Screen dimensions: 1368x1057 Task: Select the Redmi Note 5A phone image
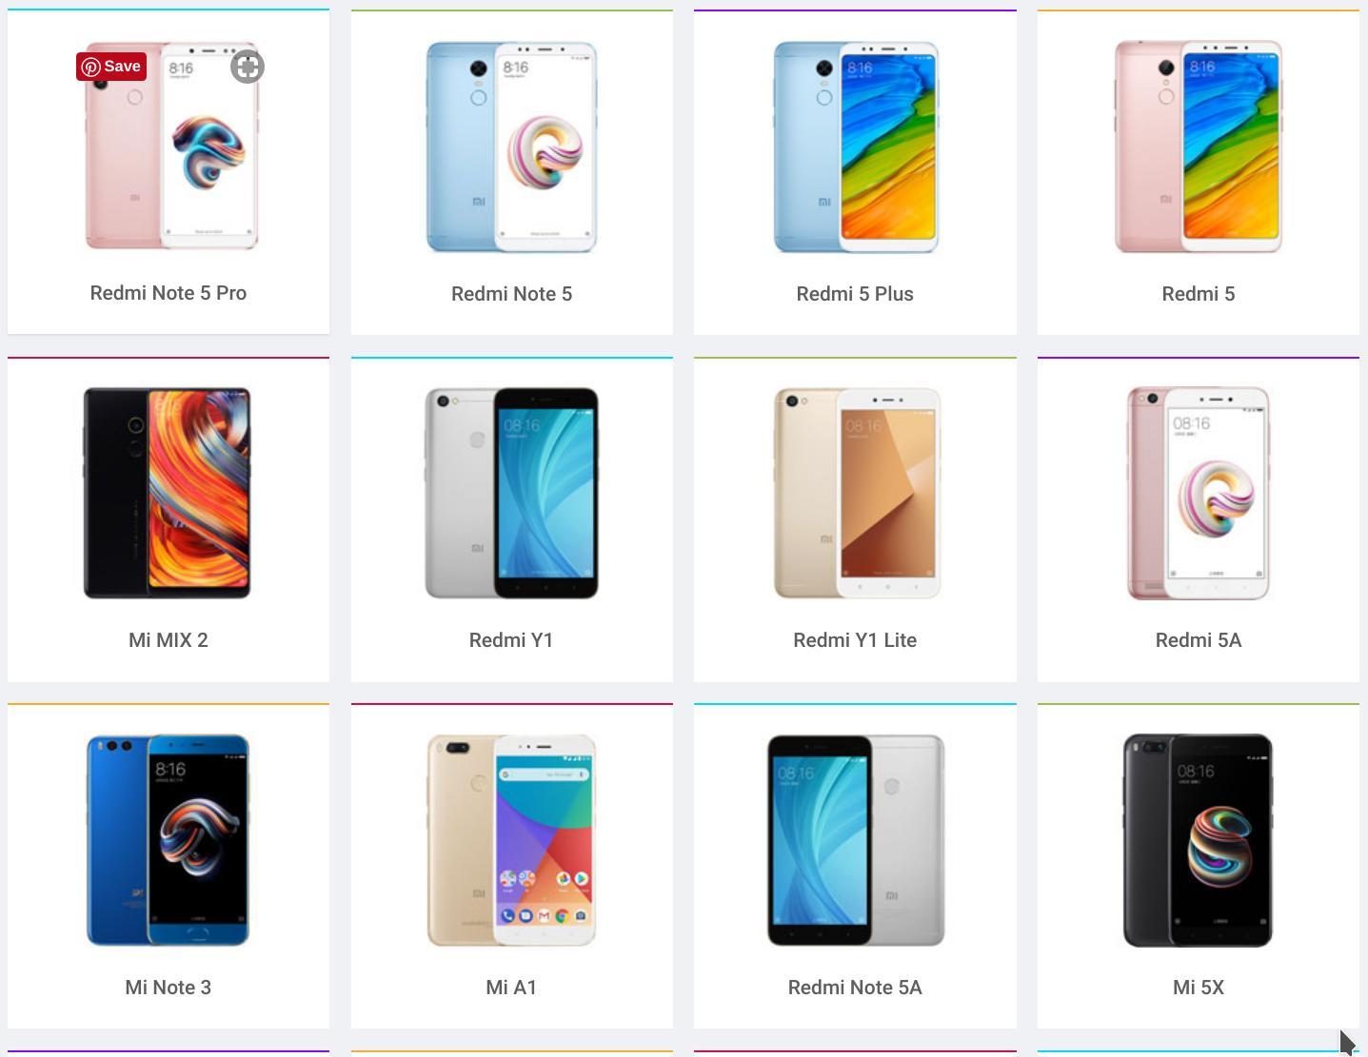856,840
